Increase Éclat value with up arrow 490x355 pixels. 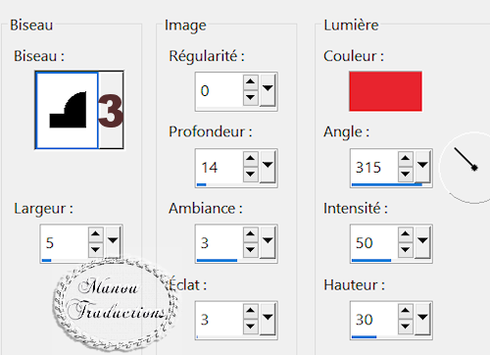251,310
